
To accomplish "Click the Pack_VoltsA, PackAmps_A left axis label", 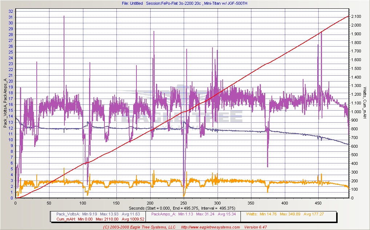I will [5, 103].
